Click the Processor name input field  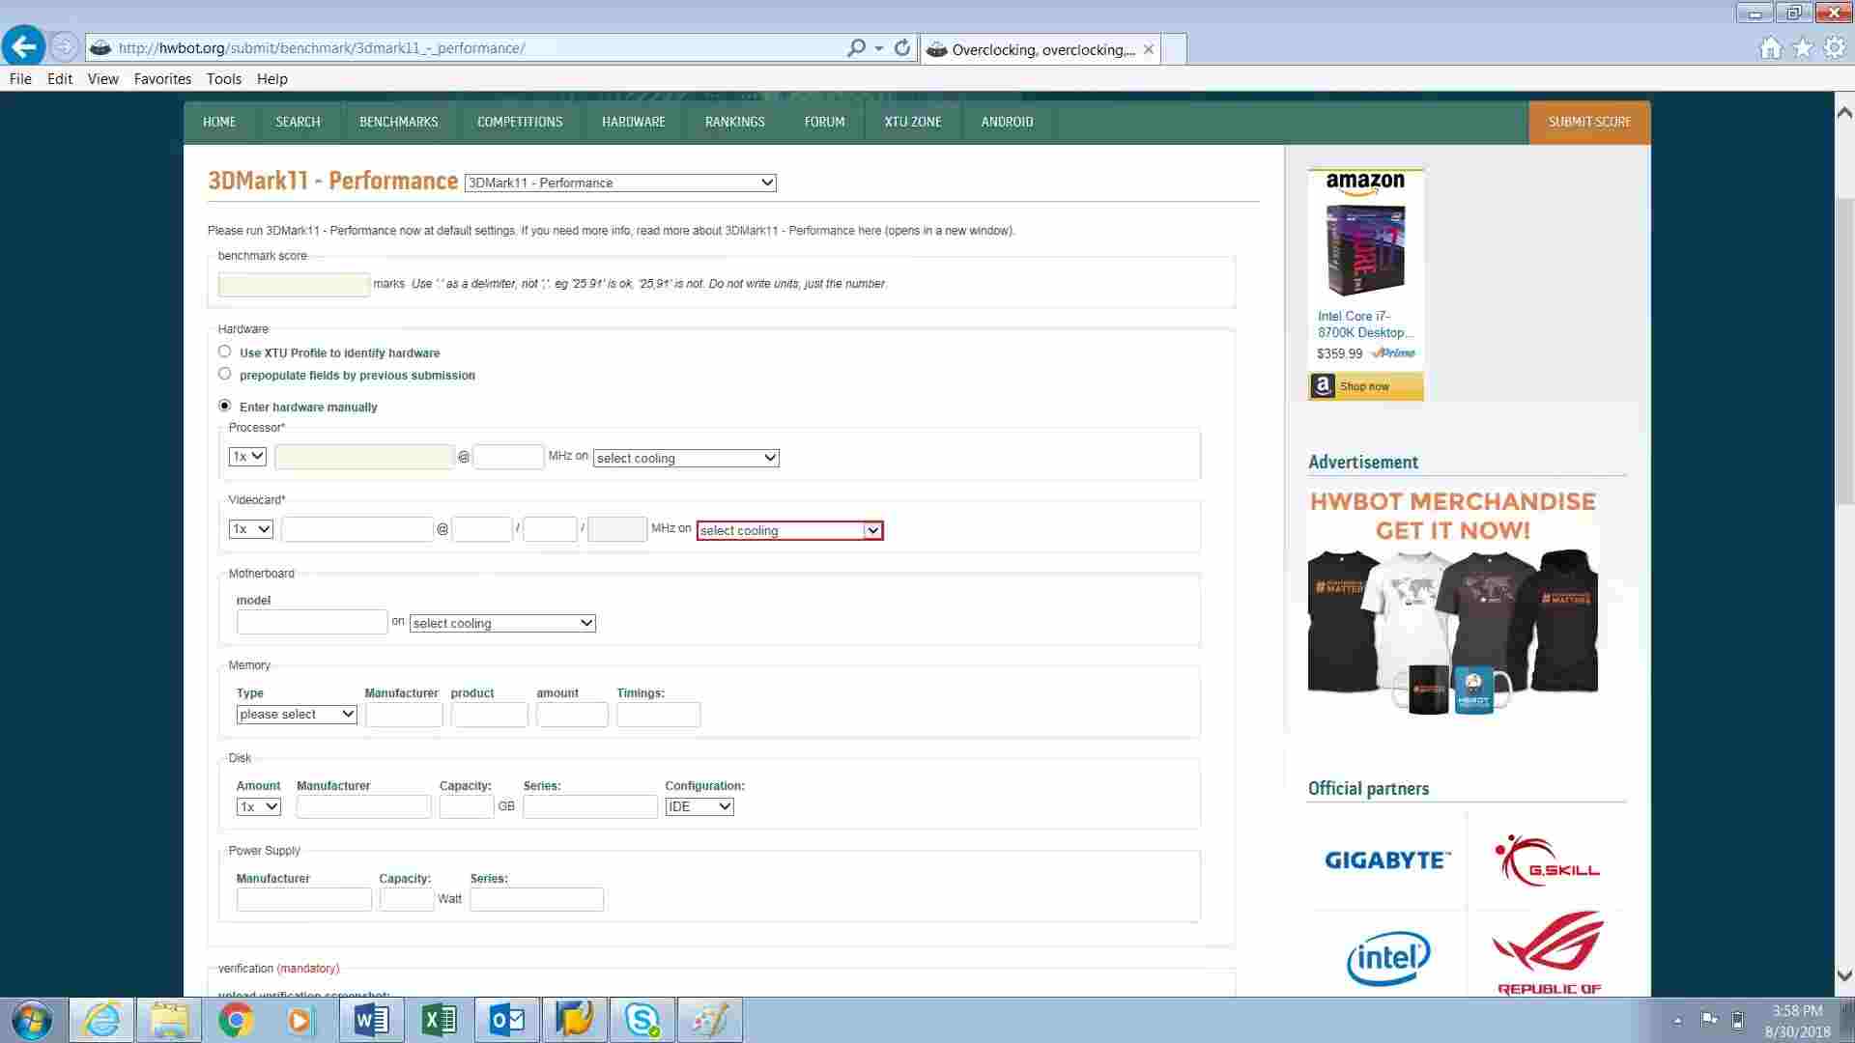point(364,457)
